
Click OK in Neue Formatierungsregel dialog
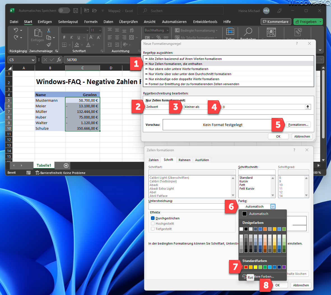(x=278, y=136)
